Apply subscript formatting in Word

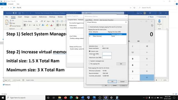(x=37, y=25)
